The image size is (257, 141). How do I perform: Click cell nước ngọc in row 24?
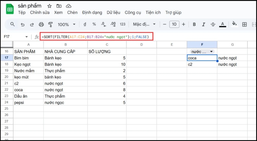coord(66,103)
